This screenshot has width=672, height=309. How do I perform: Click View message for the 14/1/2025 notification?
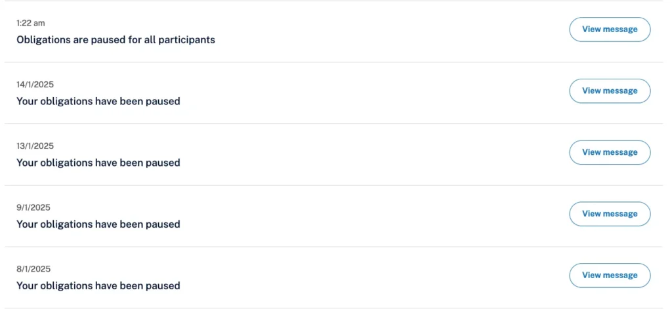[x=609, y=91]
